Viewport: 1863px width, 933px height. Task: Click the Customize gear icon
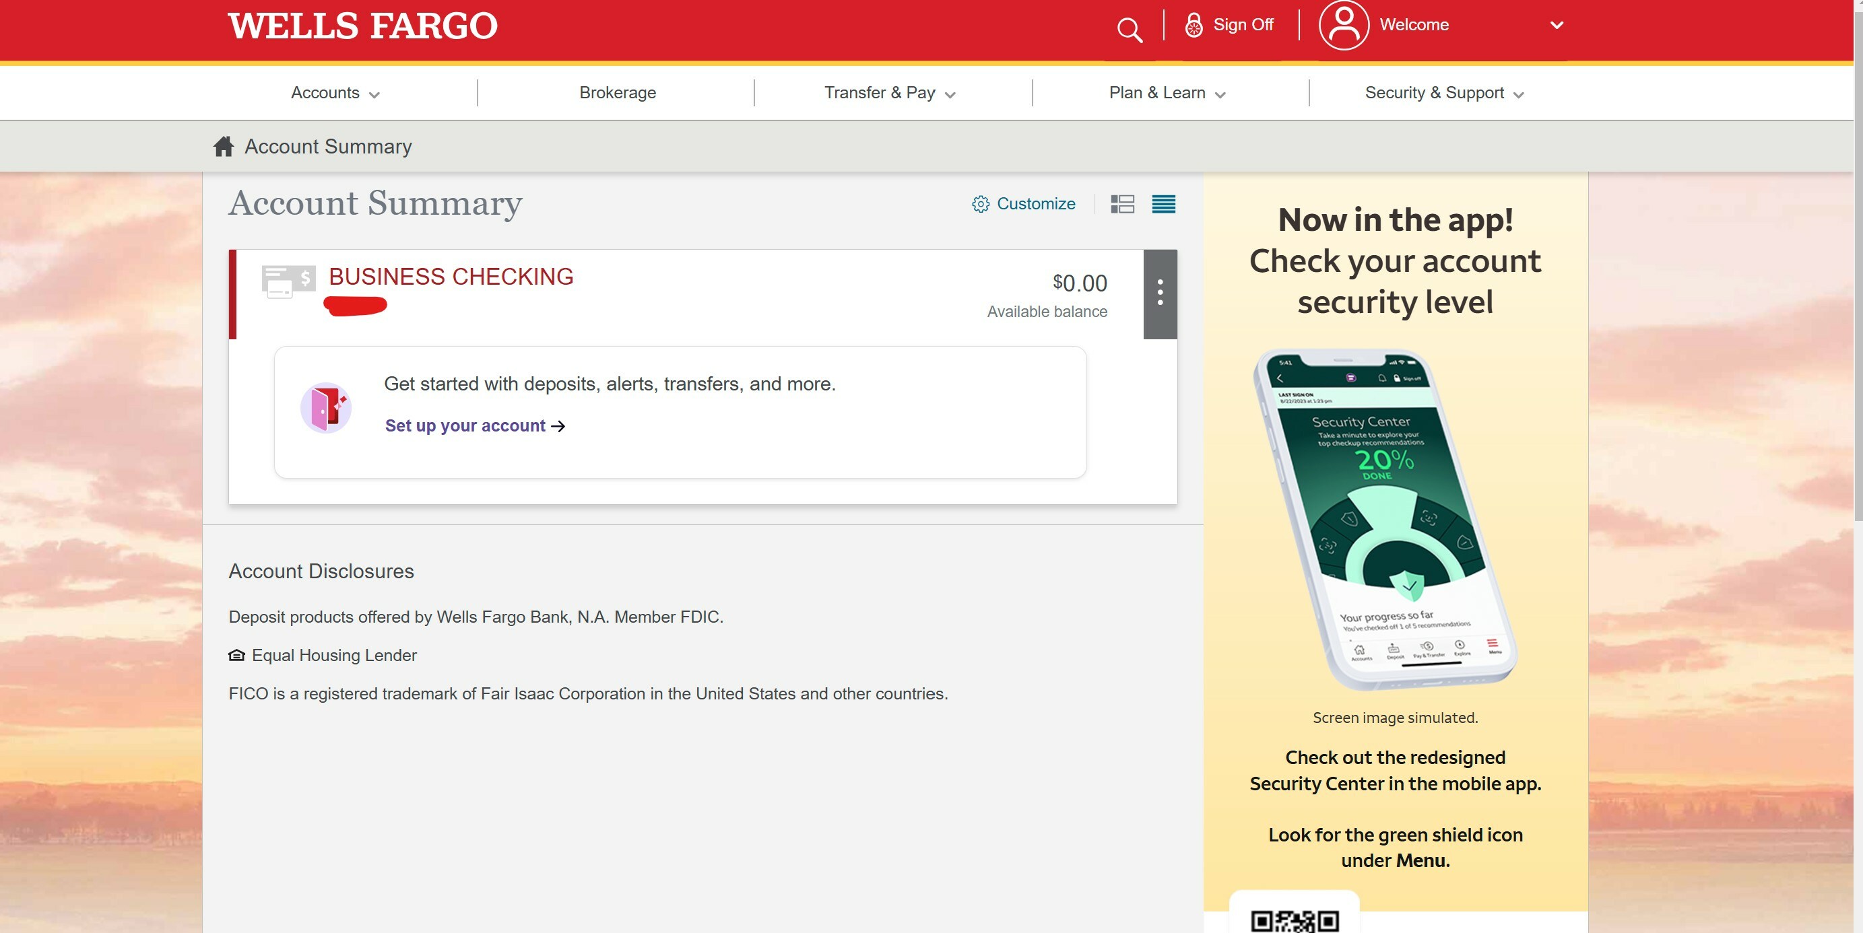point(980,204)
